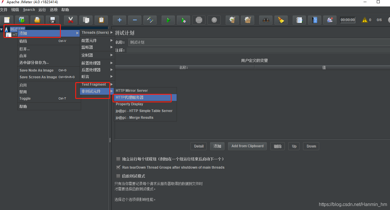Open 非测试元件 submenu entry
This screenshot has width=390, height=210.
click(x=97, y=91)
